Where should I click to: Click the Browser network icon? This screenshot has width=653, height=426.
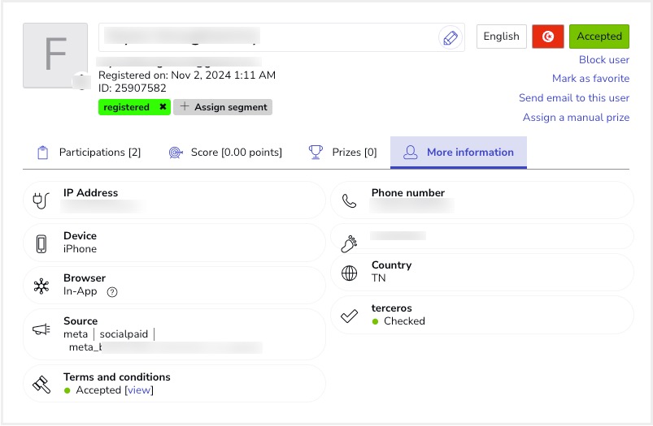pos(41,286)
